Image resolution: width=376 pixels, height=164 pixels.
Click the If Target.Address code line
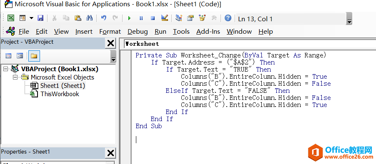213,62
